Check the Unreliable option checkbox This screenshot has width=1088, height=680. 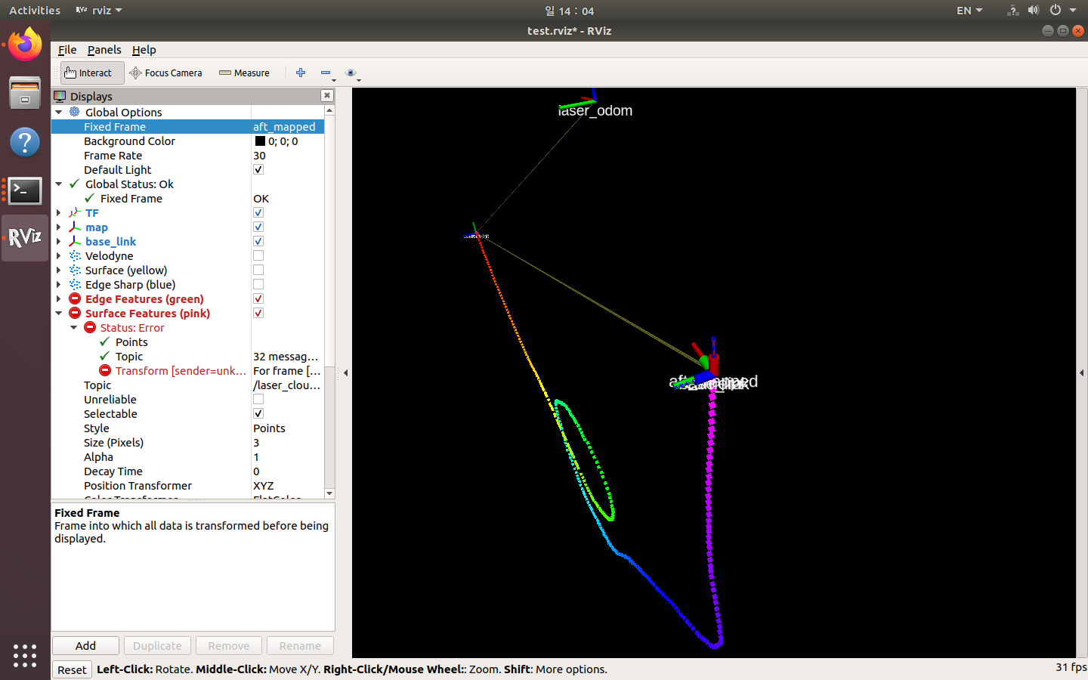[x=258, y=400]
